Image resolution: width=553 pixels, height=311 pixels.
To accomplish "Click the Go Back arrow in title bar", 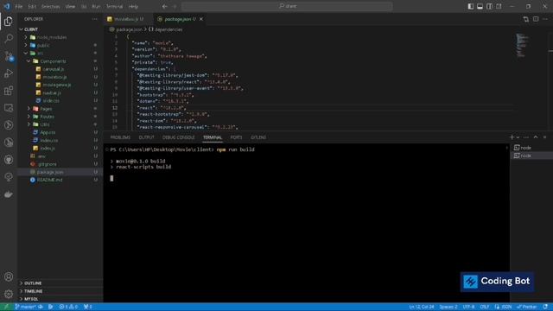I will (165, 6).
